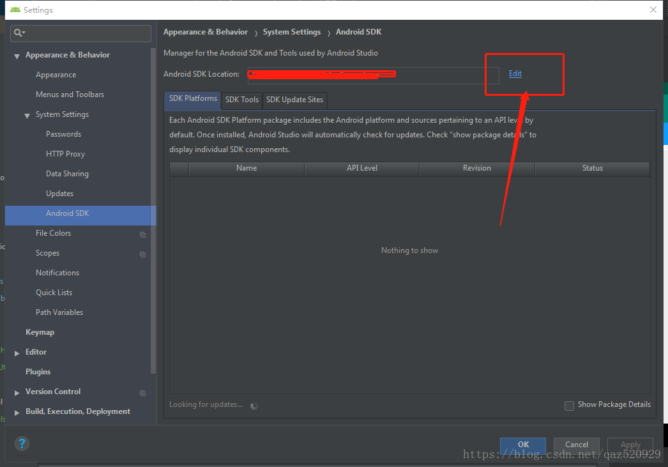Image resolution: width=668 pixels, height=467 pixels.
Task: Click the API Level column header
Action: tap(362, 168)
